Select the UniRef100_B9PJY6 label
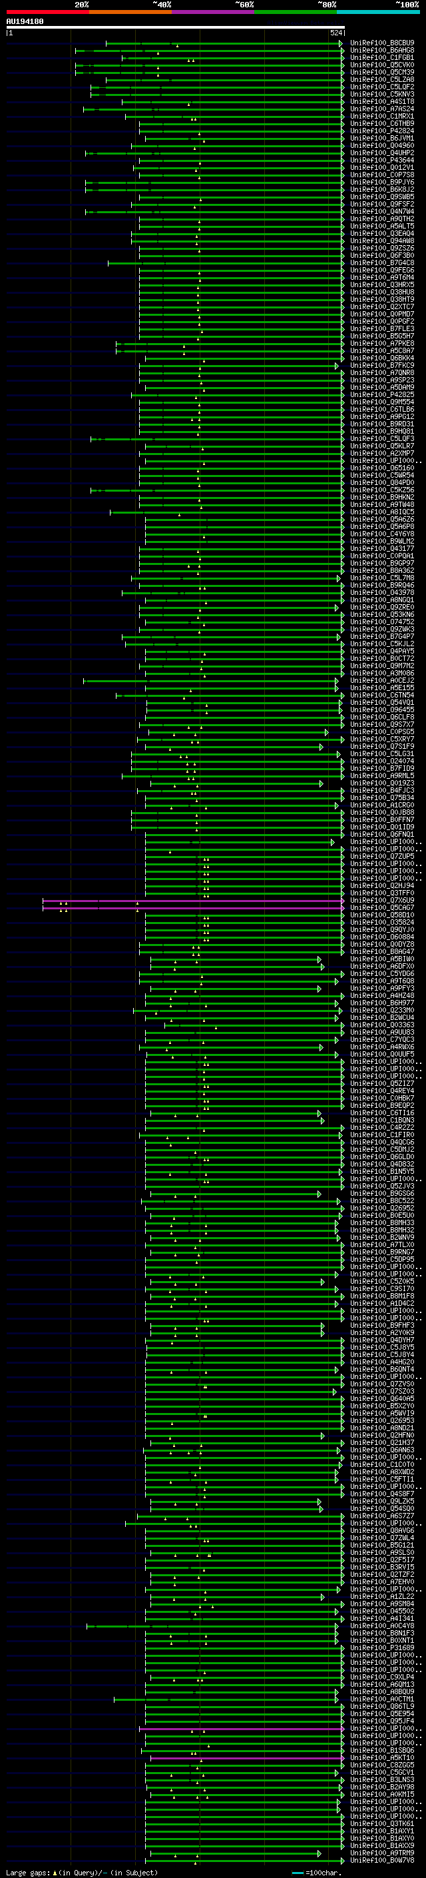 (x=381, y=183)
